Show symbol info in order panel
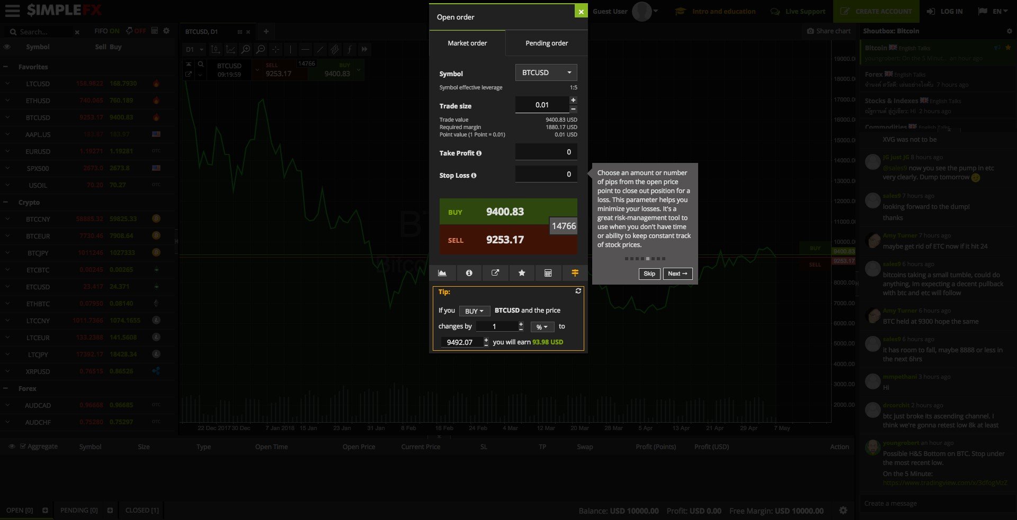Image resolution: width=1017 pixels, height=520 pixels. tap(469, 273)
